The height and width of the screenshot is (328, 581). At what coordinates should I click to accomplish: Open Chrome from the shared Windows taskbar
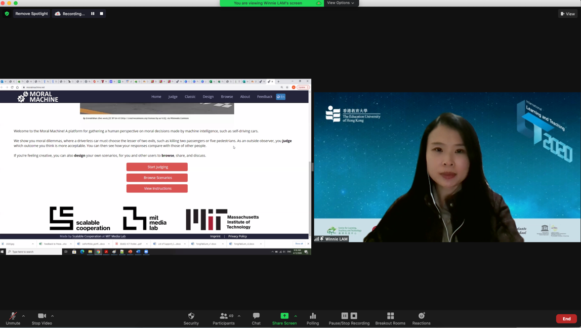click(98, 252)
